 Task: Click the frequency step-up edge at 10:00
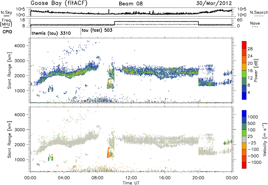coord(114,23)
